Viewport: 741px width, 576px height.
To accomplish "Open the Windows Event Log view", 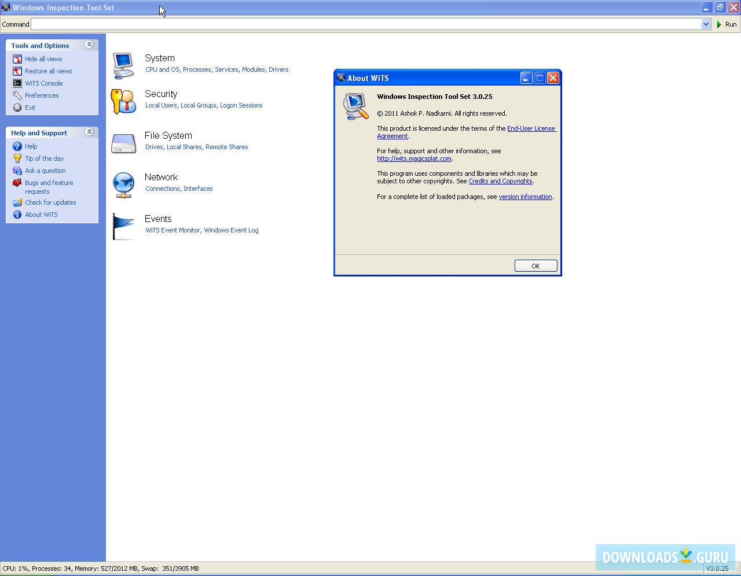I will [231, 230].
